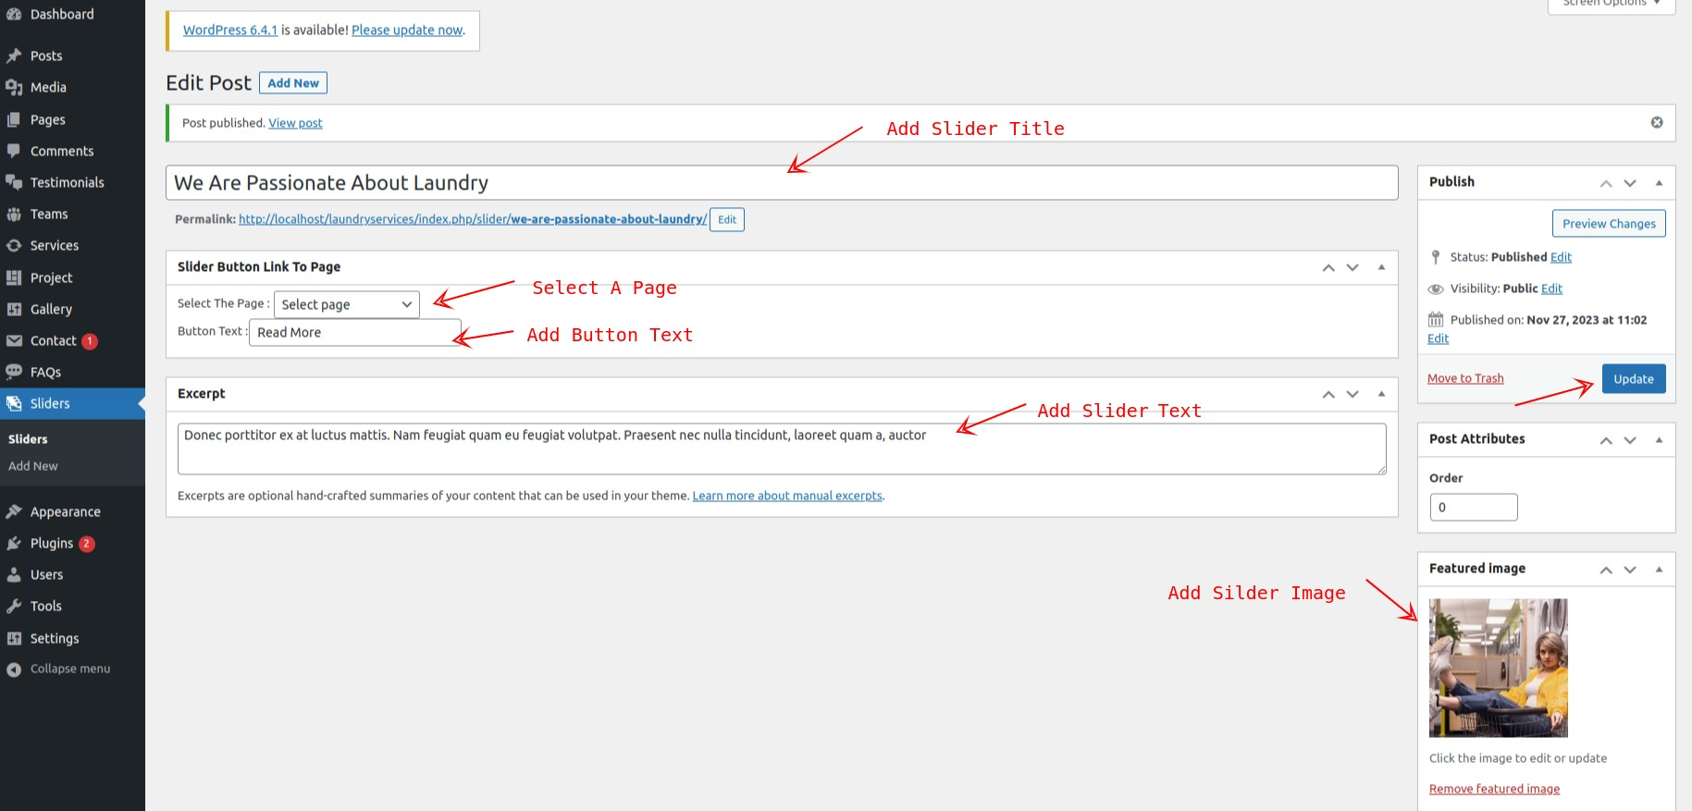
Task: Click the Posts pushpin icon
Action: pos(14,56)
